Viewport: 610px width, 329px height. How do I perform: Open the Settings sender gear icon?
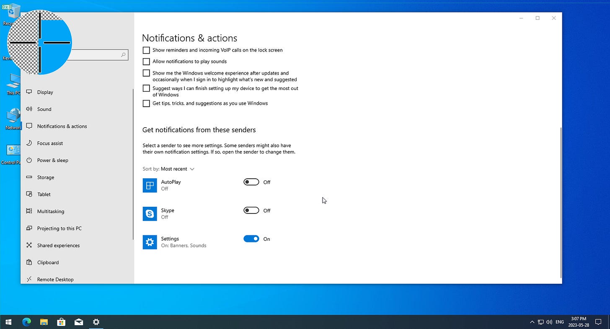(150, 242)
